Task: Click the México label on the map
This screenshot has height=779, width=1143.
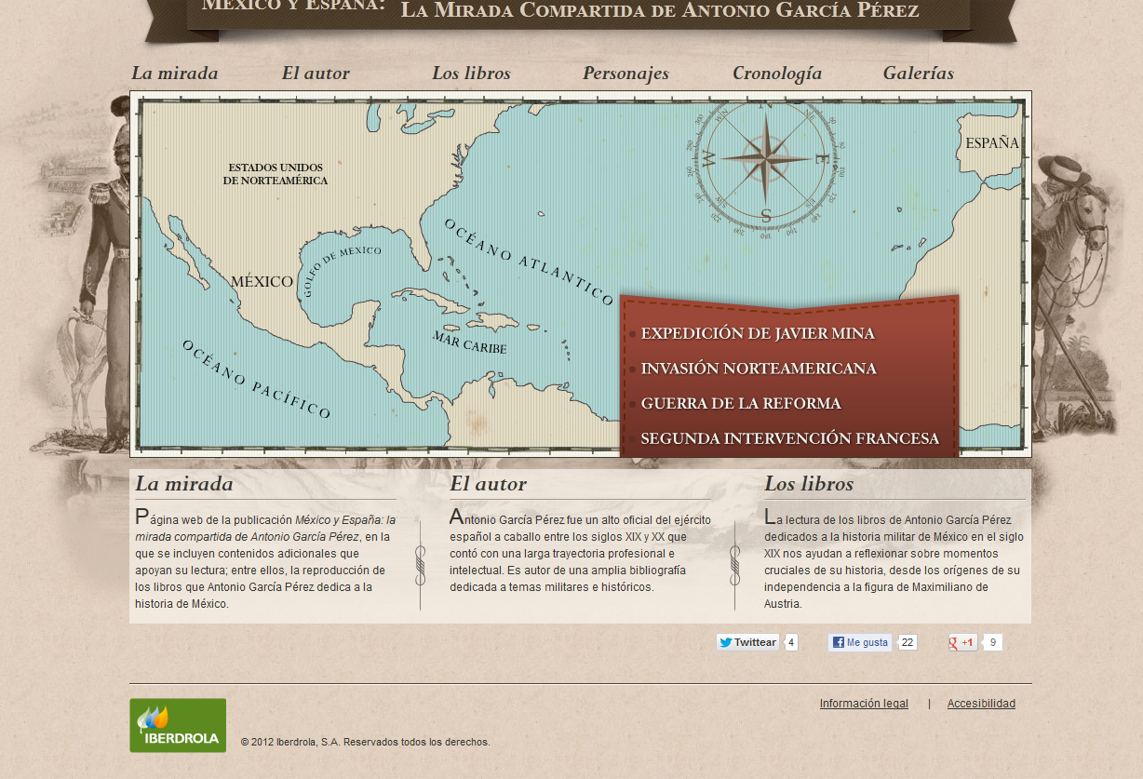Action: (262, 281)
